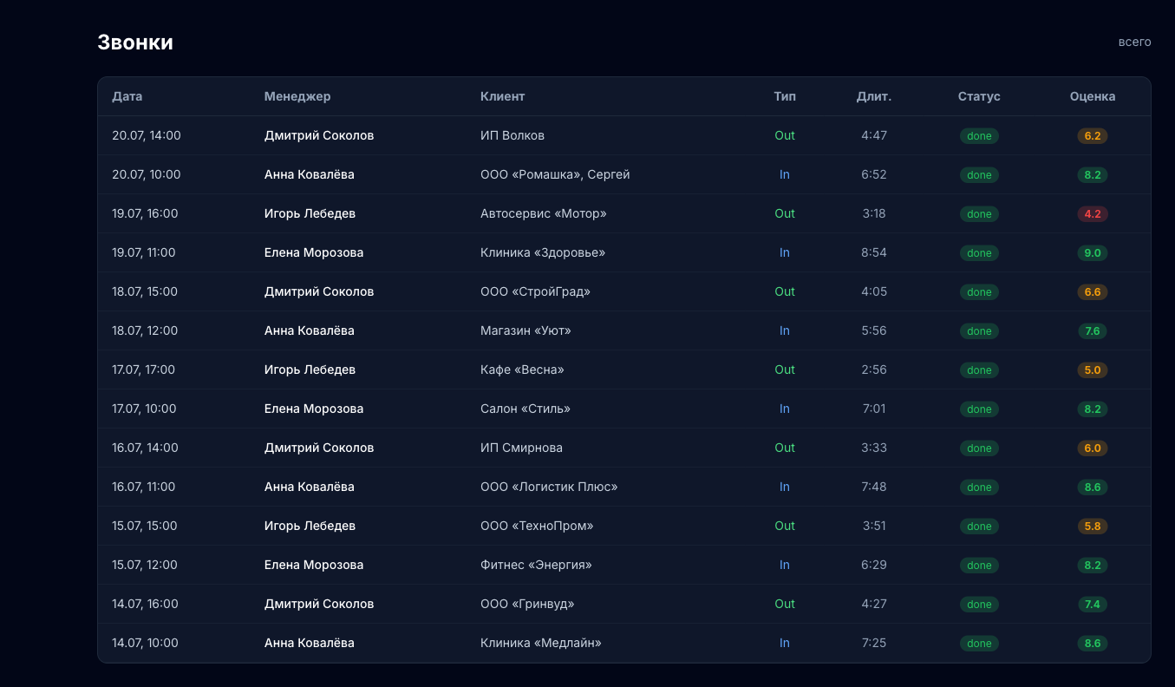This screenshot has width=1175, height=687.
Task: Click duration 8:54 in Клиника «Здоровье» row
Action: (874, 252)
